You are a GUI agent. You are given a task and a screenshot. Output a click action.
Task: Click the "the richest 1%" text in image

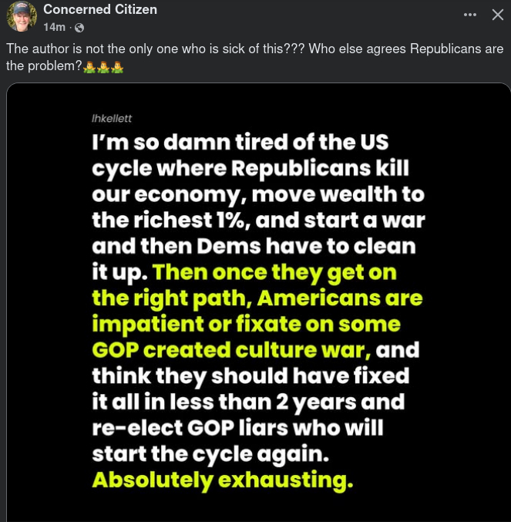169,221
